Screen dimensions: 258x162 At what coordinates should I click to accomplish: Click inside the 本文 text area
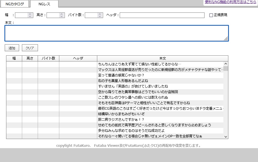point(116,33)
